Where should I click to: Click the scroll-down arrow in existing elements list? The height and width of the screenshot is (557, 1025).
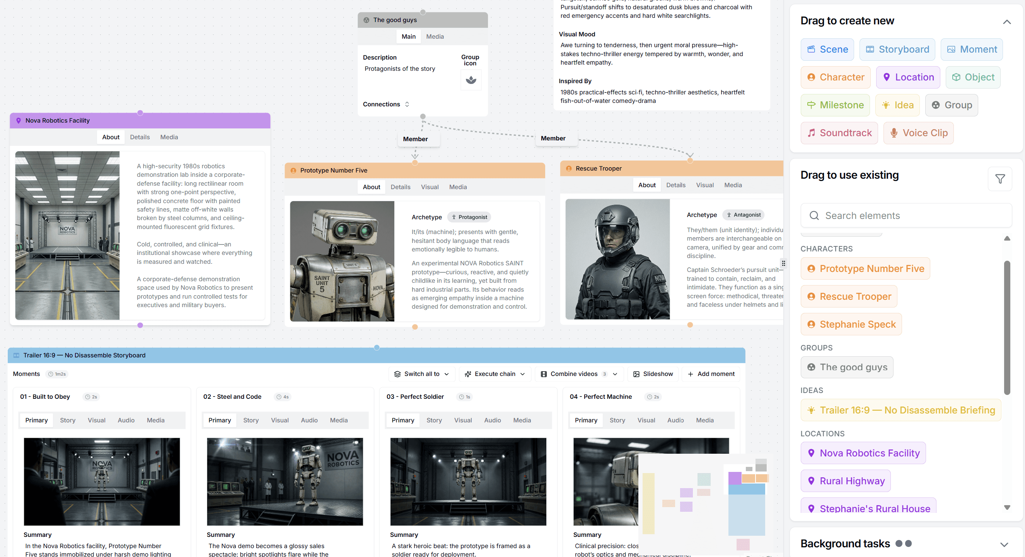(1007, 507)
